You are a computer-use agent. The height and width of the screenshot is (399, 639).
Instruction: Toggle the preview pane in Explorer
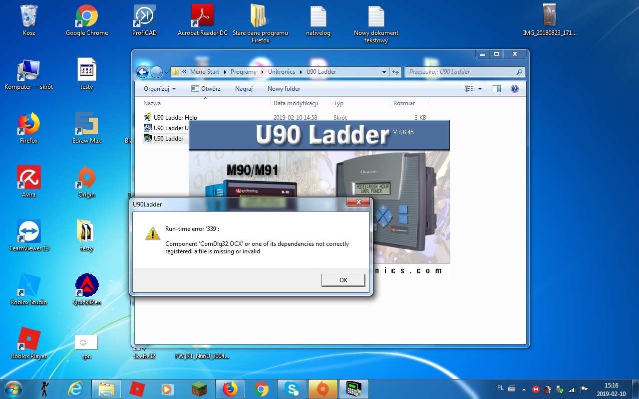(x=496, y=88)
